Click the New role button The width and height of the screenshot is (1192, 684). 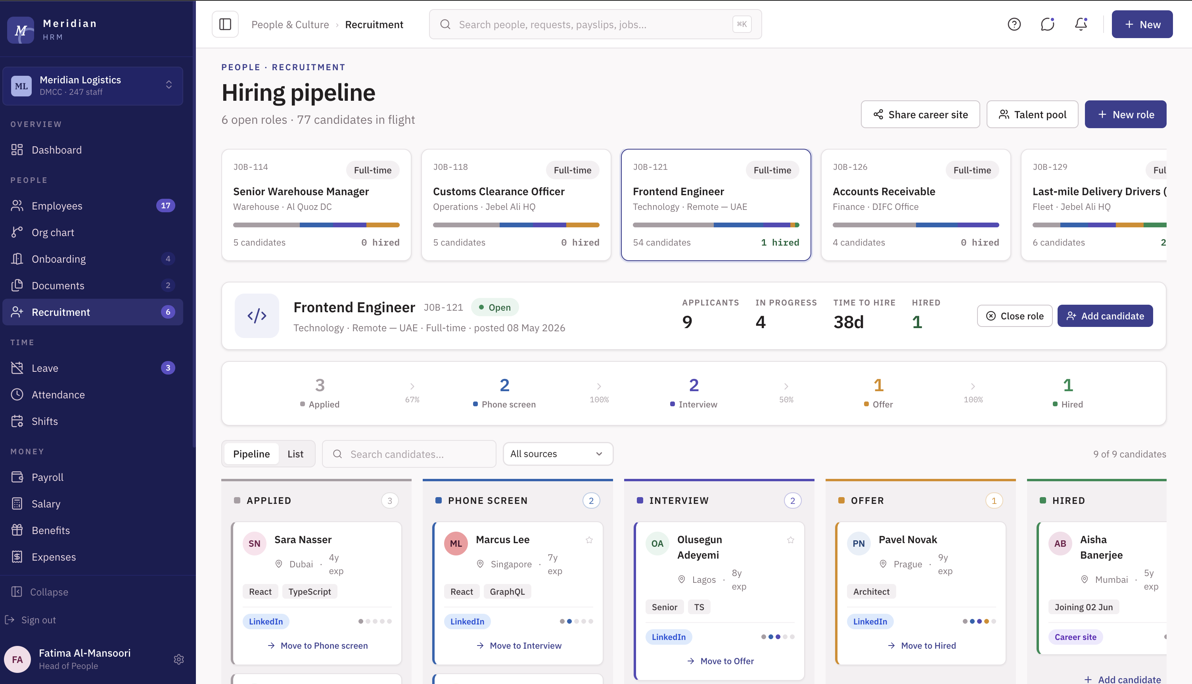pos(1125,114)
